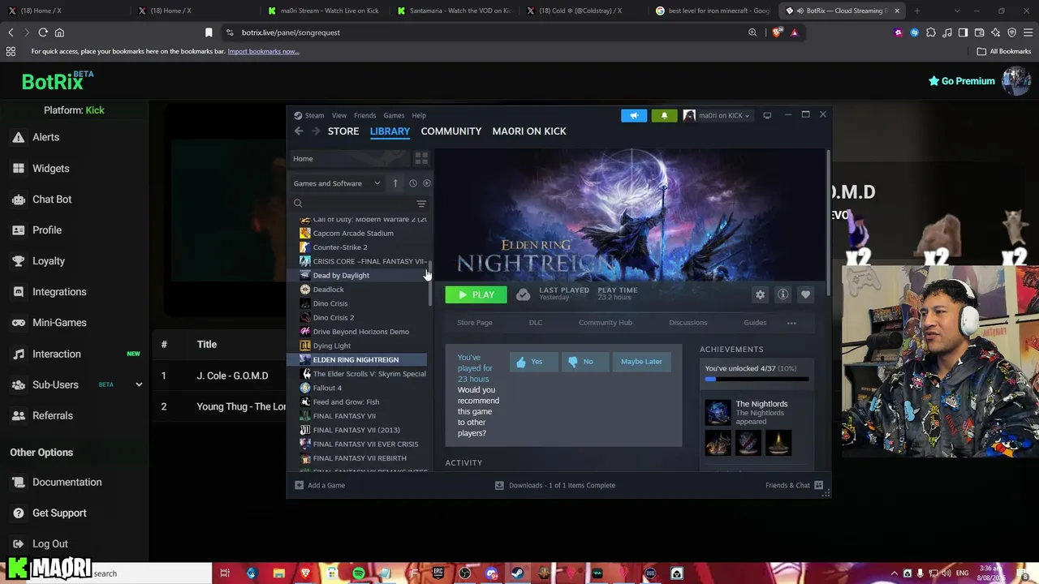Open the View menu in Steam
Viewport: 1039px width, 584px height.
338,115
